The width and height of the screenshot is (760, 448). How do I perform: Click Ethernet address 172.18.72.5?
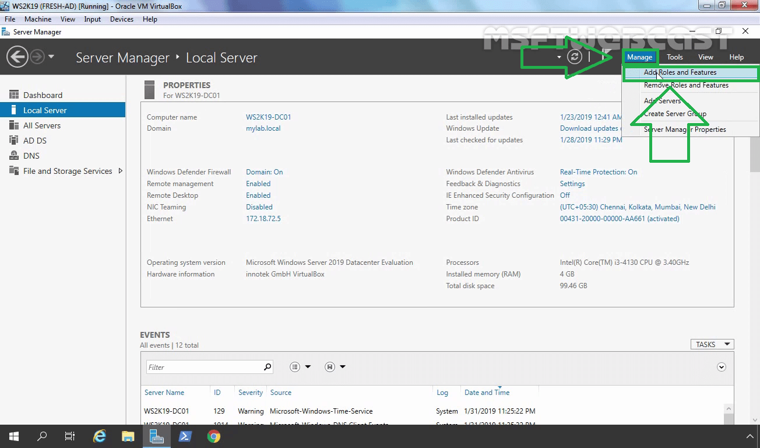tap(263, 219)
